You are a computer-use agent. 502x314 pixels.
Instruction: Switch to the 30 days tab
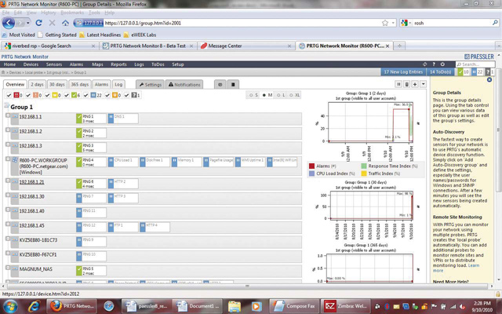[56, 85]
